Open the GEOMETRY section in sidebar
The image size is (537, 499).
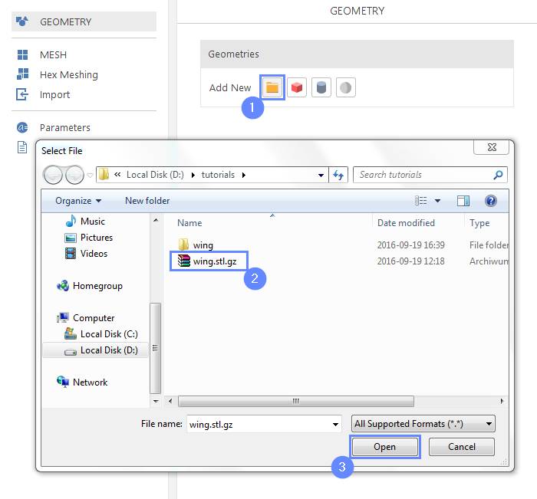point(84,22)
